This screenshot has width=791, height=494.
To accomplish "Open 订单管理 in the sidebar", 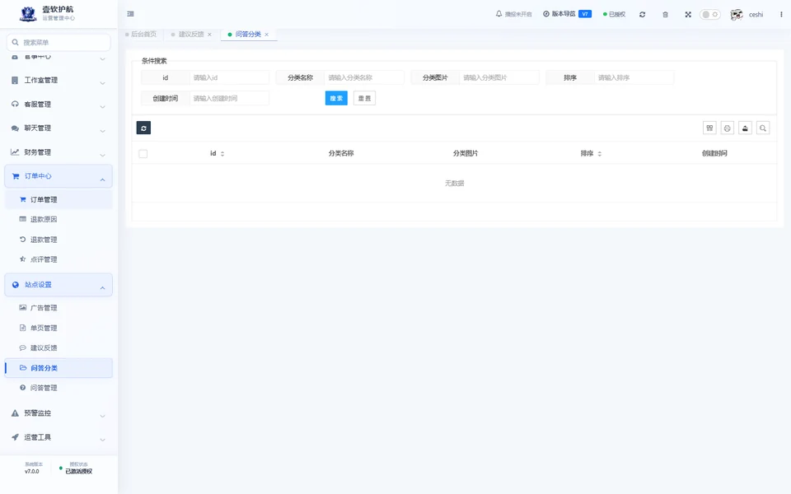I will (59, 200).
